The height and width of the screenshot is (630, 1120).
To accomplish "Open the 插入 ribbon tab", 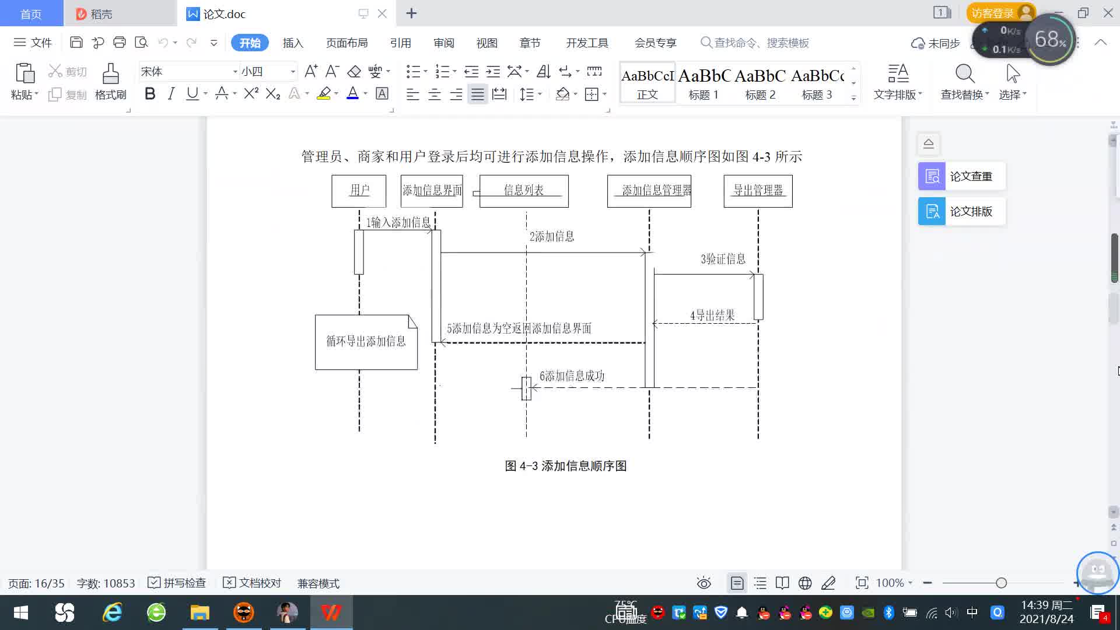I will (x=293, y=43).
